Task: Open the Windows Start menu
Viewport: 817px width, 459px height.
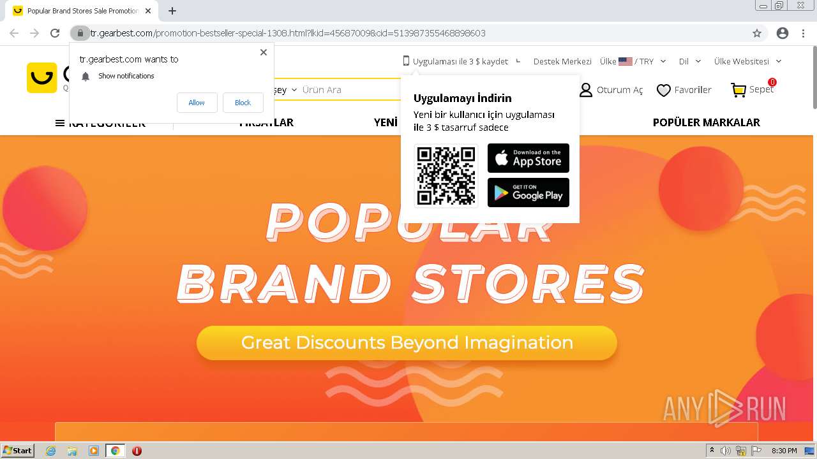Action: coord(17,451)
